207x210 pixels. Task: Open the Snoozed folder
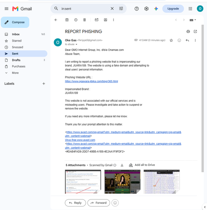tap(24, 47)
